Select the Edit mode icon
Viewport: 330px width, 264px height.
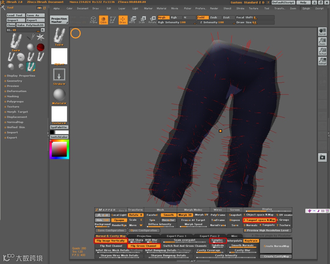click(x=112, y=20)
